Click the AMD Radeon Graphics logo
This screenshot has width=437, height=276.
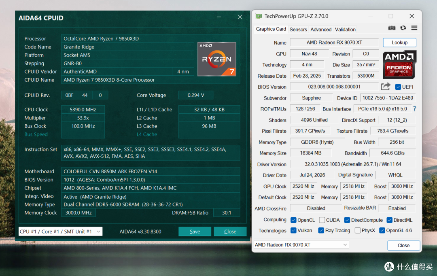point(399,64)
